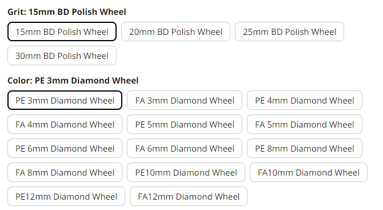
Task: Pick PE 4mm Diamond Wheel
Action: point(305,100)
